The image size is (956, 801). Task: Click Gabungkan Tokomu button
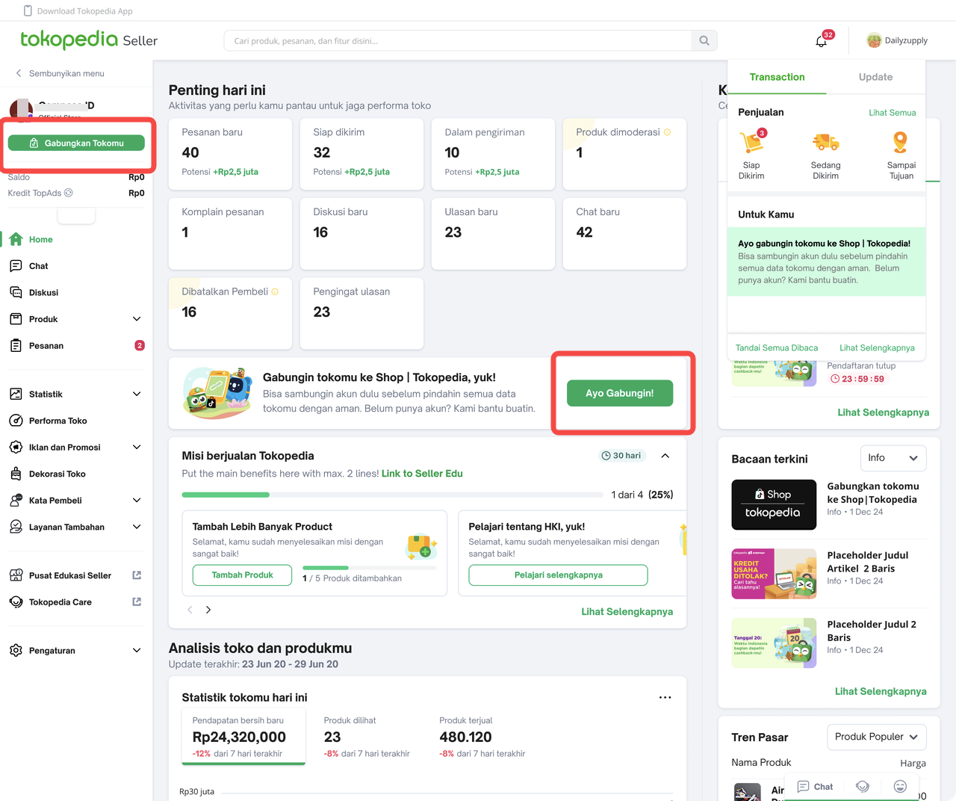[76, 143]
